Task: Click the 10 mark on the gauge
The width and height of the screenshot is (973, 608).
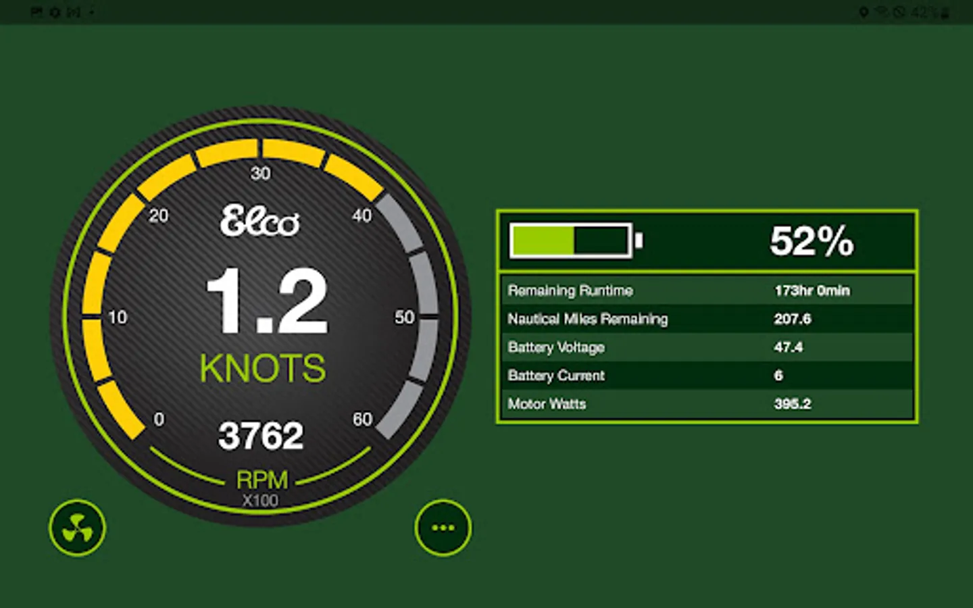Action: (x=118, y=318)
